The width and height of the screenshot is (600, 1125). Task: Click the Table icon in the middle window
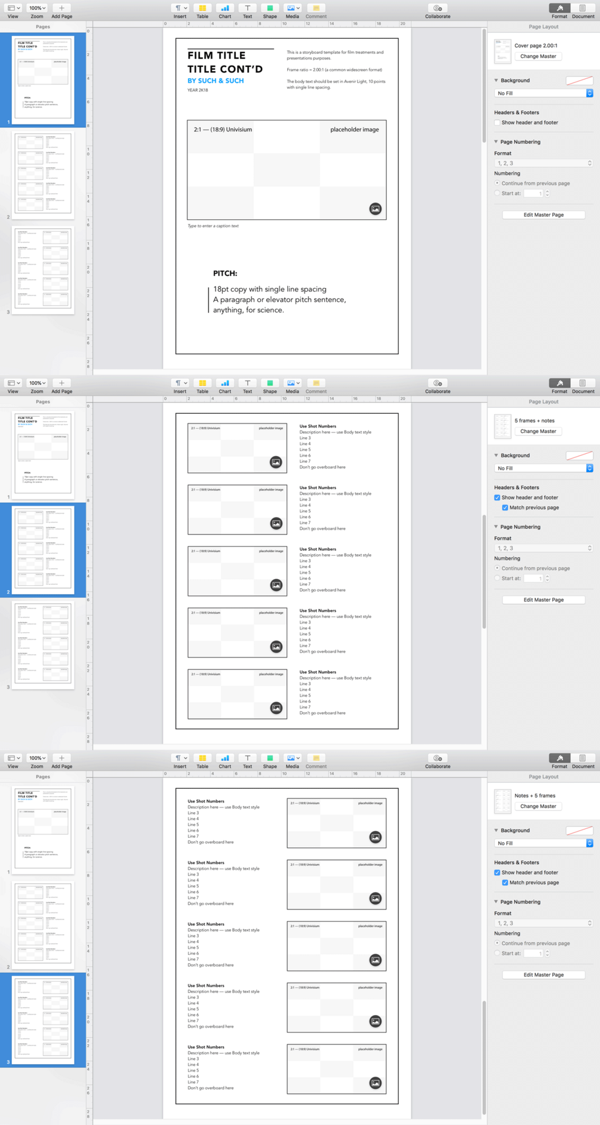tap(202, 383)
